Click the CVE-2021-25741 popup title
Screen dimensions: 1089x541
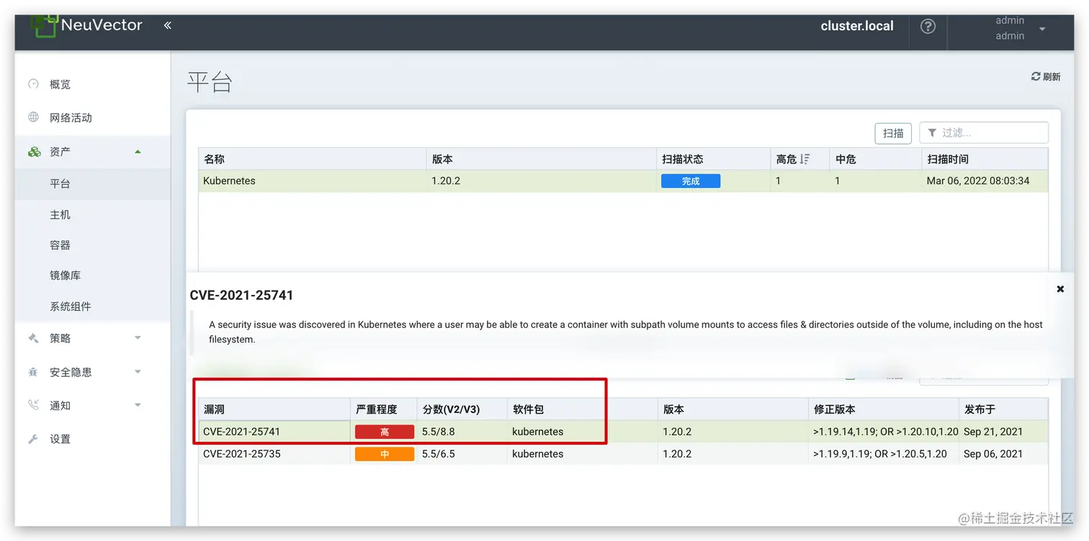pyautogui.click(x=241, y=295)
